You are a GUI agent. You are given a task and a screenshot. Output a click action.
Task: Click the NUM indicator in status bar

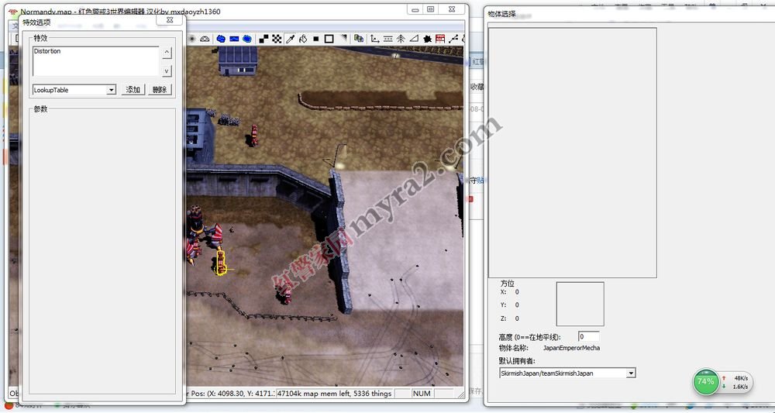tap(422, 394)
